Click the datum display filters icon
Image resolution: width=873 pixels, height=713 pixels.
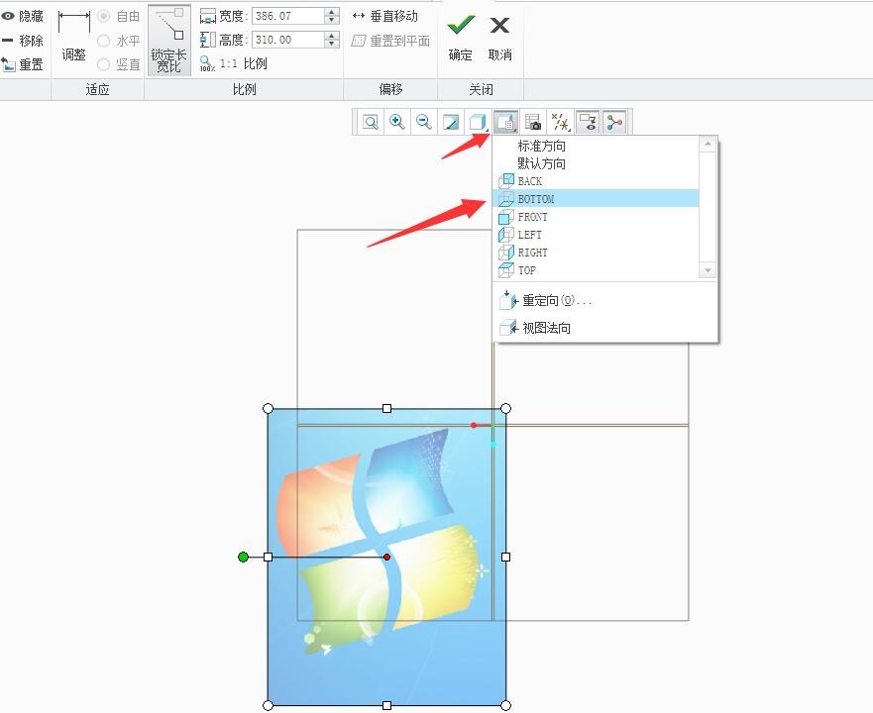point(559,121)
